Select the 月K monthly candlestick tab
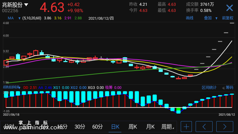 [150, 127]
